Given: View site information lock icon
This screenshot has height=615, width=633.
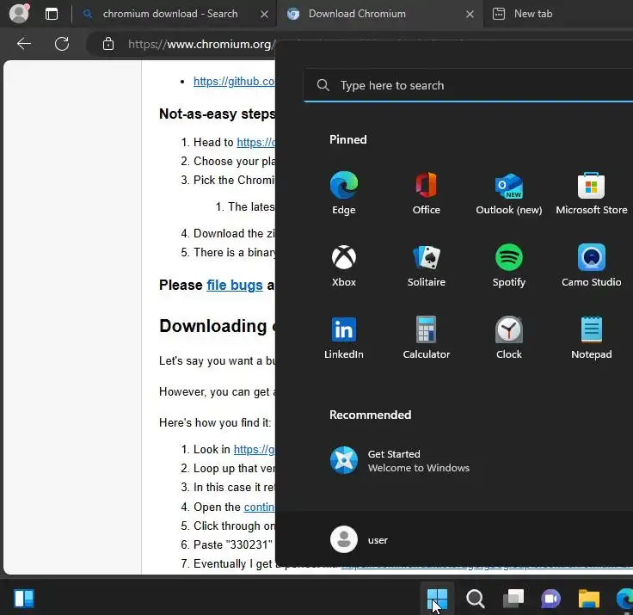Looking at the screenshot, I should click(x=108, y=44).
